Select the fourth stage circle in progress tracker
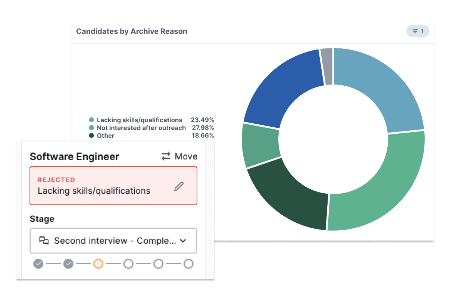 128,264
